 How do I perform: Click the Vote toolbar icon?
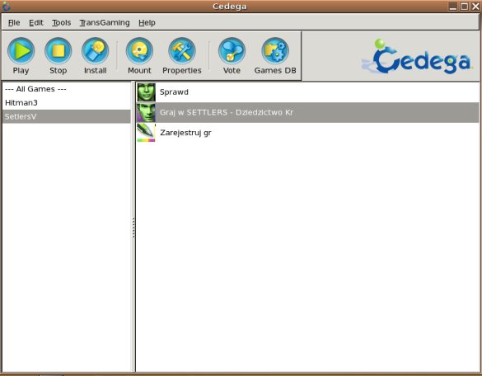point(232,51)
